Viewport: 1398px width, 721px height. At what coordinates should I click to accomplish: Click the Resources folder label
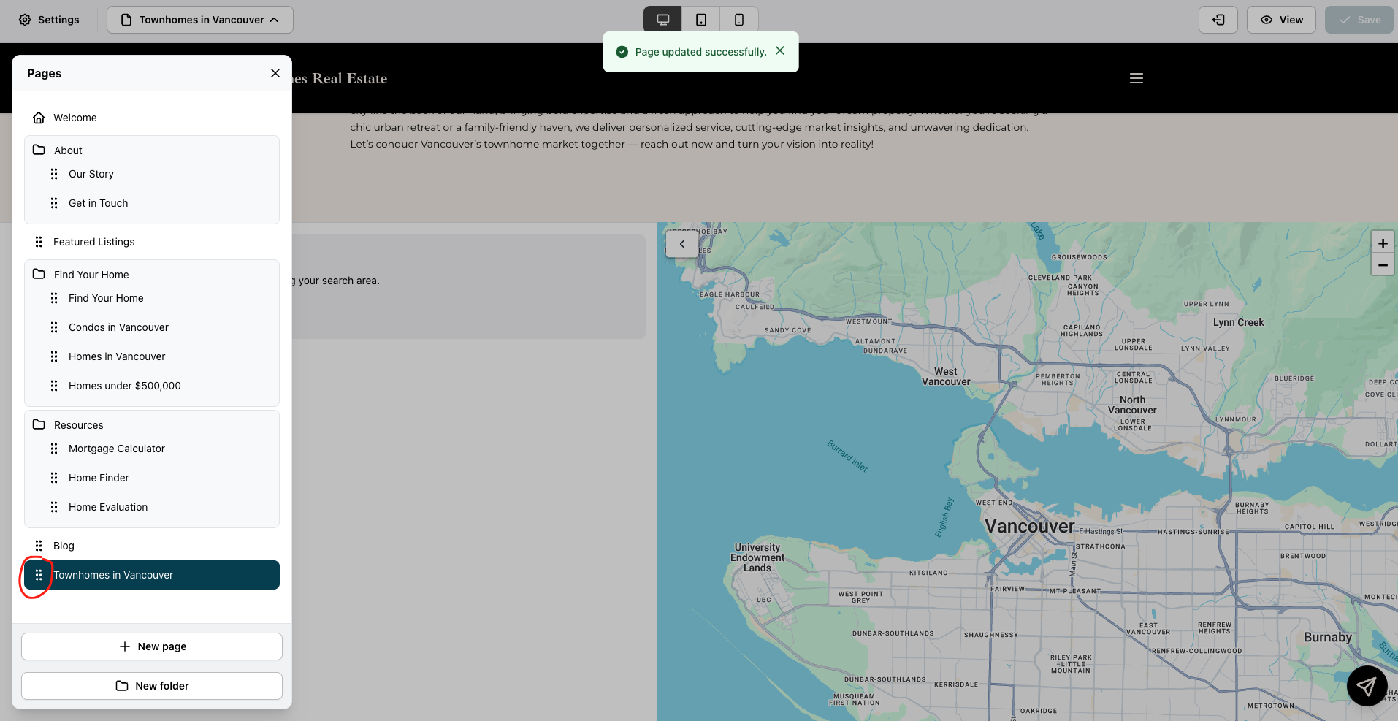click(79, 425)
